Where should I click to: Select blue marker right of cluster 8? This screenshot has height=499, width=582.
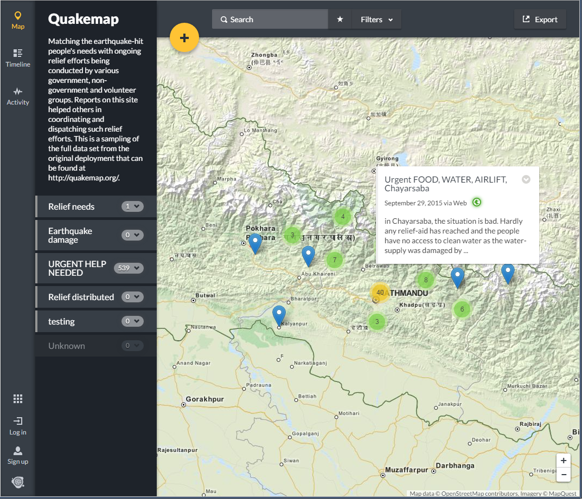[457, 278]
